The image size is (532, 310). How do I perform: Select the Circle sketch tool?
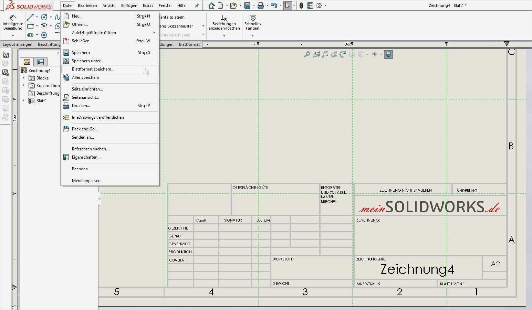click(44, 17)
